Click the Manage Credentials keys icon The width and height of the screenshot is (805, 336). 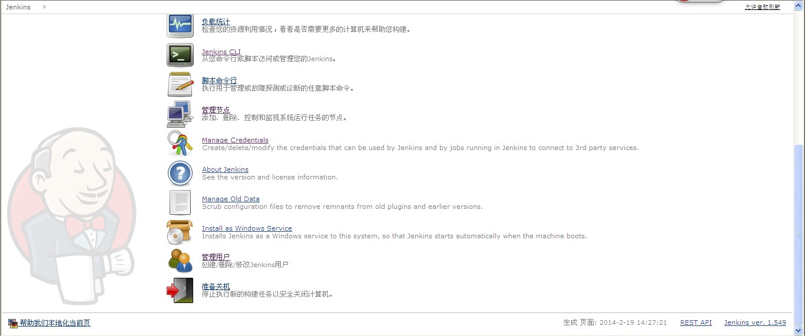point(180,143)
